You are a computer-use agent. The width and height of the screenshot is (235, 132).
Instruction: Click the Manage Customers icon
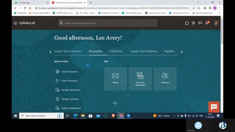coord(58,99)
